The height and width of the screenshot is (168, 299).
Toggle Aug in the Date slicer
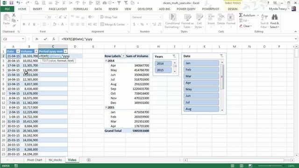tap(201, 109)
